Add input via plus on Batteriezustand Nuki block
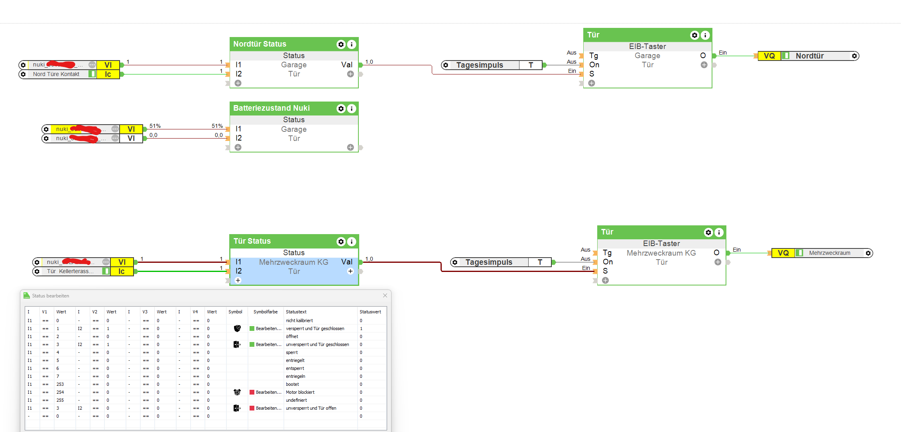The height and width of the screenshot is (432, 901). (x=238, y=147)
